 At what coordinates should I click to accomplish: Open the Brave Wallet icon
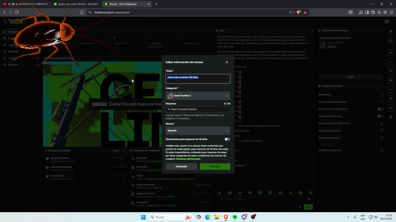coord(373,12)
